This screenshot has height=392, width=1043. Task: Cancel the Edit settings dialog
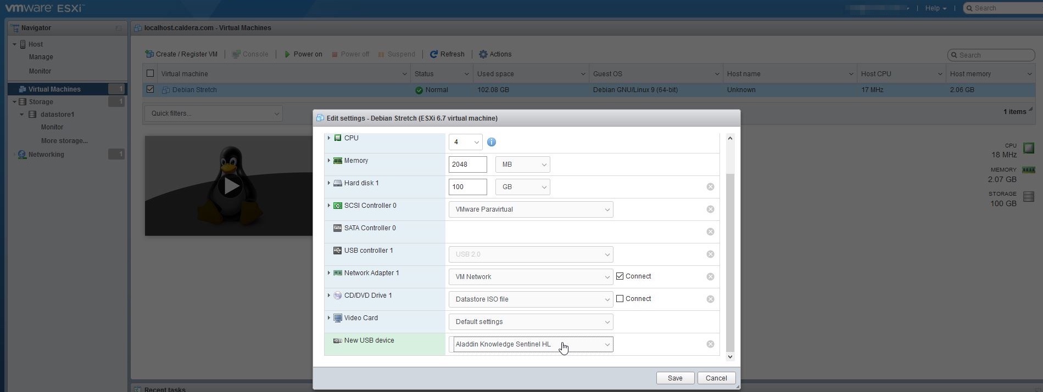pos(716,378)
